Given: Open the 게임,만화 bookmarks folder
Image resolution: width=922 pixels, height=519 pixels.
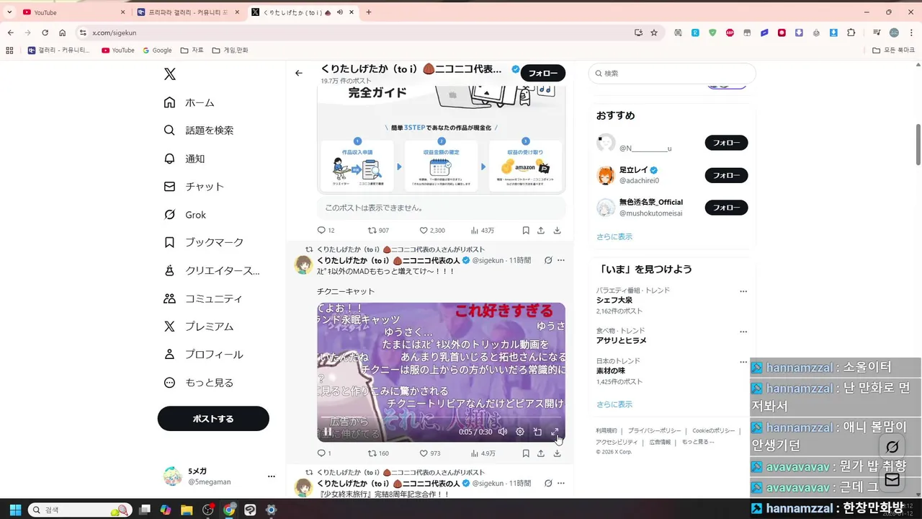Looking at the screenshot, I should [230, 50].
